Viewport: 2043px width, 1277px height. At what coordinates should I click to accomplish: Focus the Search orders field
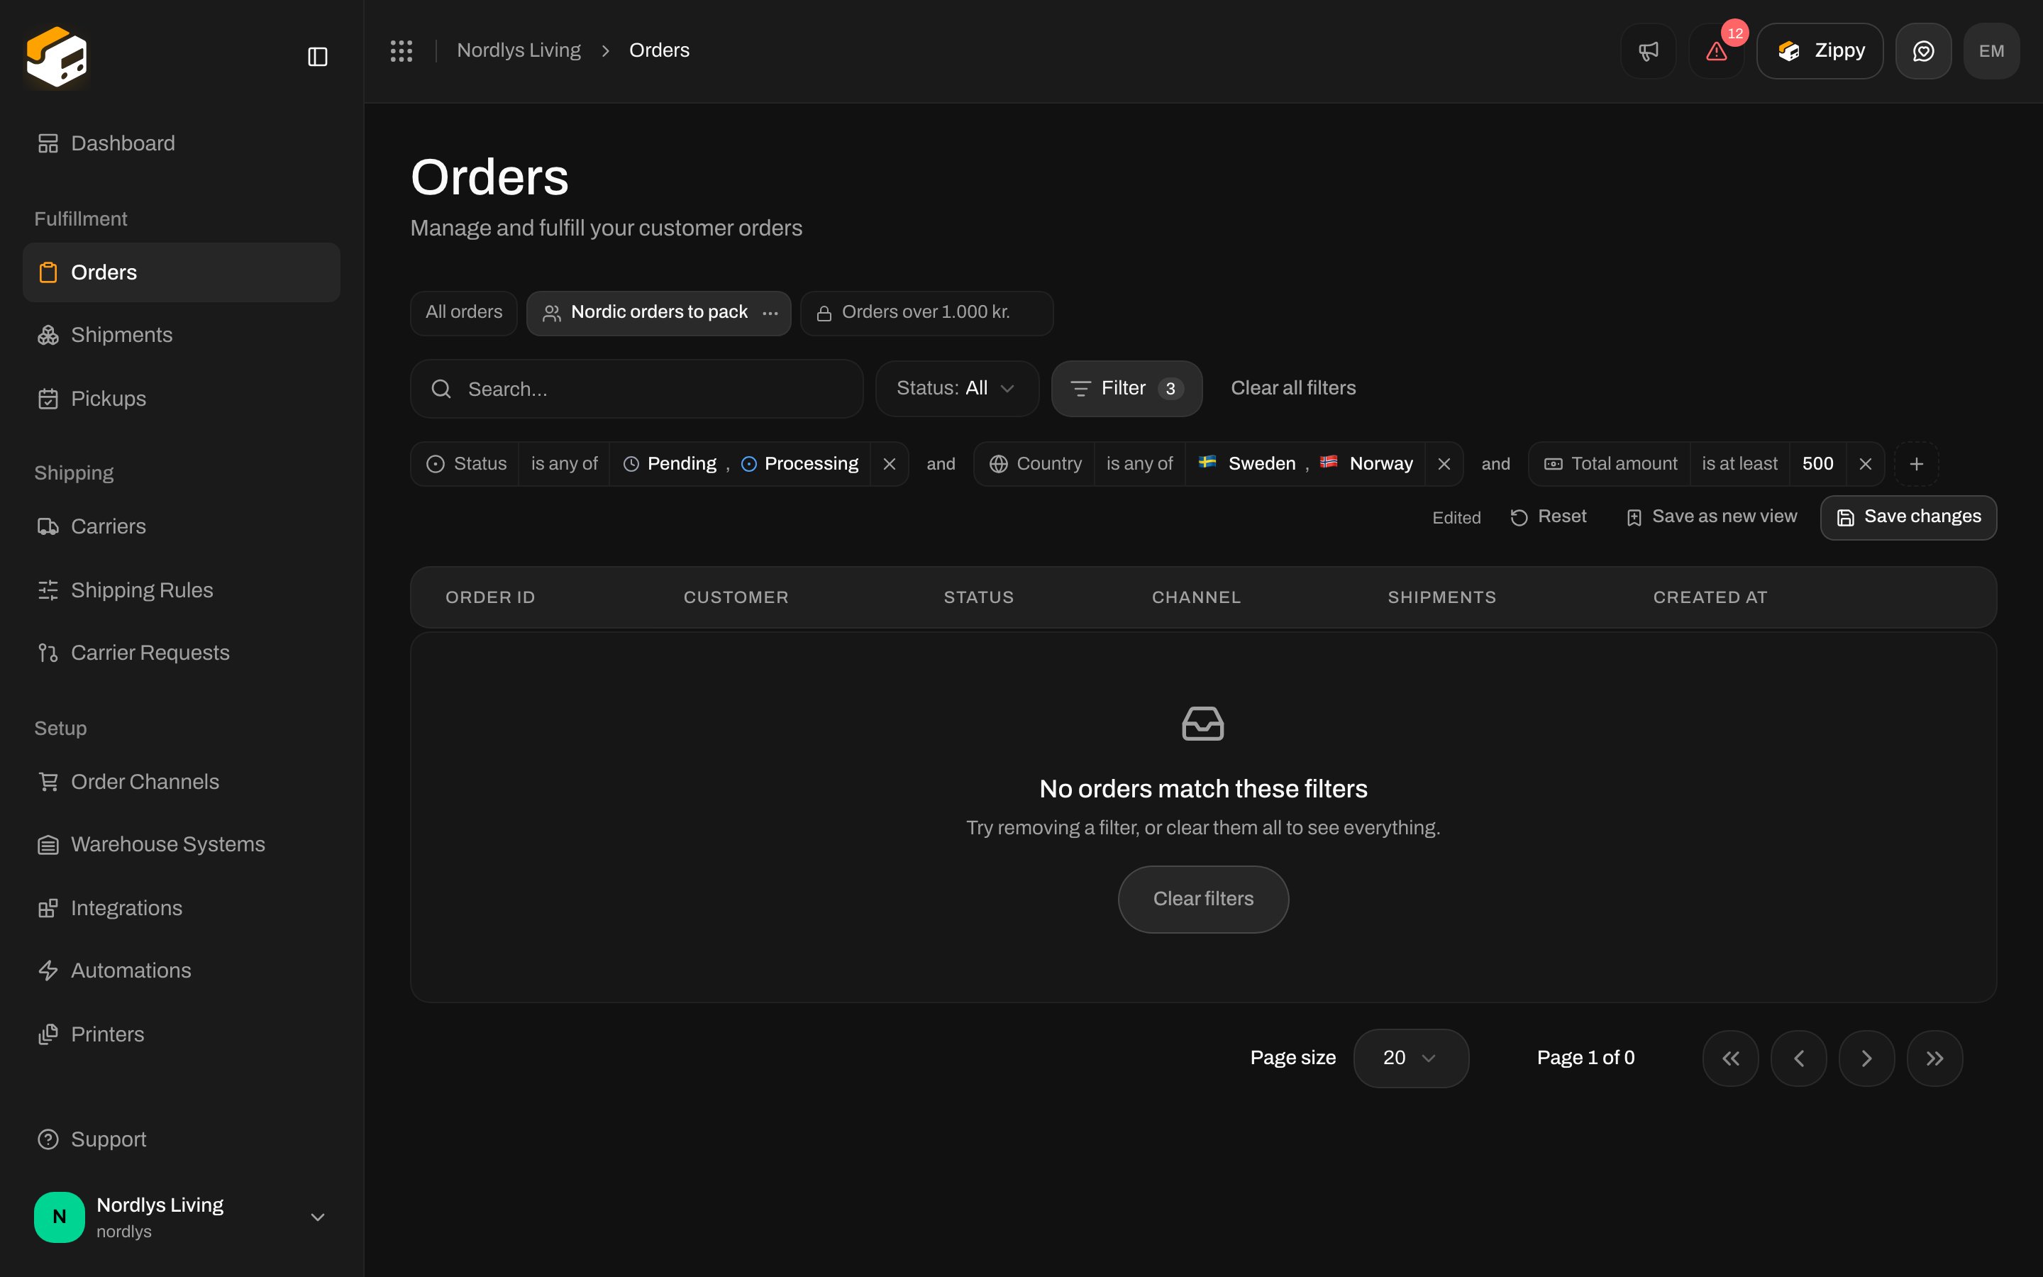click(636, 389)
